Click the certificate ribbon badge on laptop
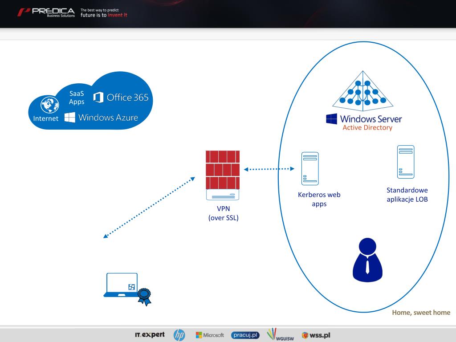The width and height of the screenshot is (456, 342). pos(145,297)
